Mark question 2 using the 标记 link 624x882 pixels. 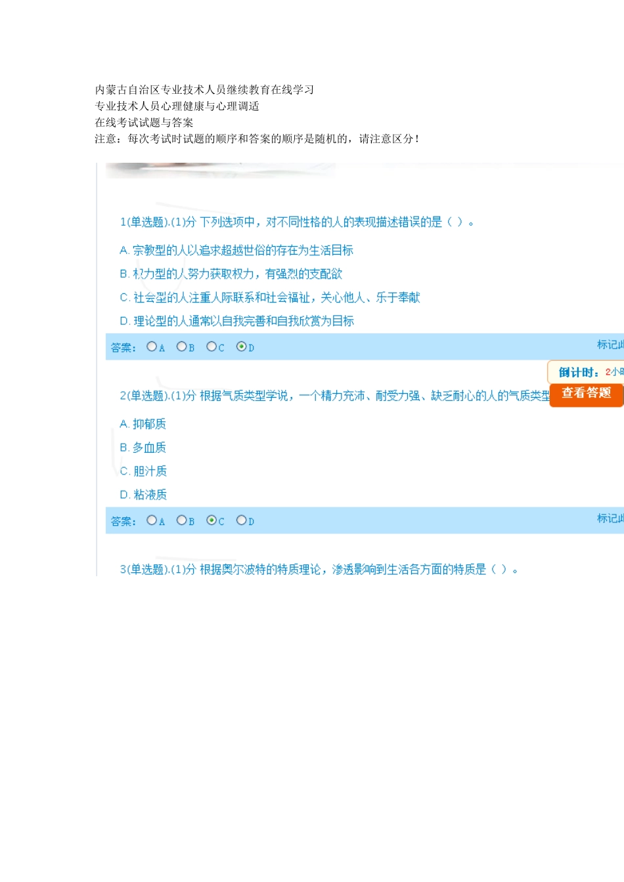point(610,518)
